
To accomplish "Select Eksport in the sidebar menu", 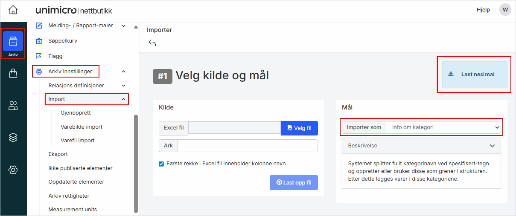I will coord(58,154).
